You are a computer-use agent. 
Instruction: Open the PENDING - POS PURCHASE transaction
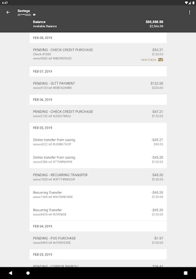tap(98, 240)
